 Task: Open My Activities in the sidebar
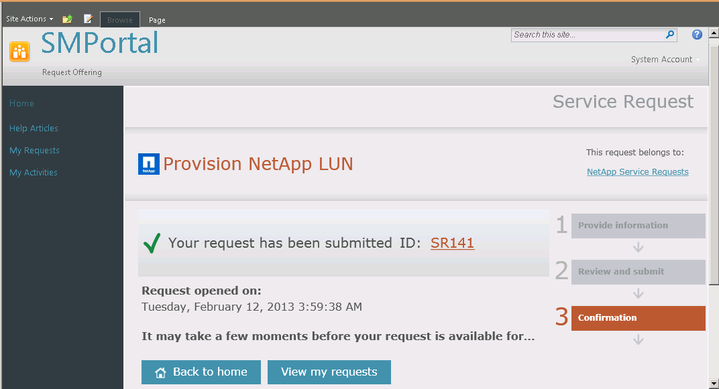(34, 173)
